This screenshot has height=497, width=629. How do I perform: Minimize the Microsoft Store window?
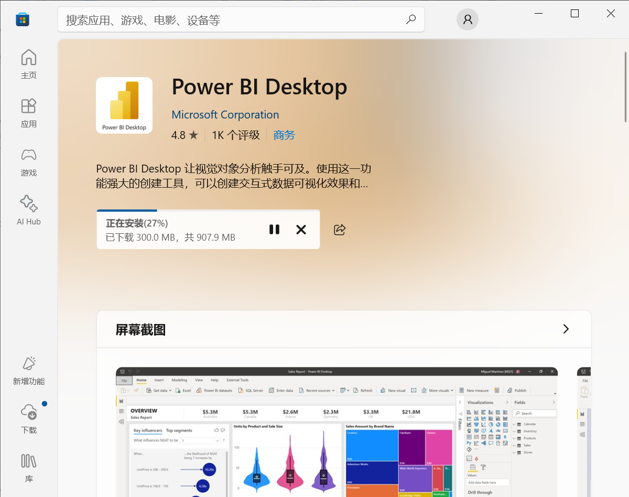pyautogui.click(x=538, y=14)
